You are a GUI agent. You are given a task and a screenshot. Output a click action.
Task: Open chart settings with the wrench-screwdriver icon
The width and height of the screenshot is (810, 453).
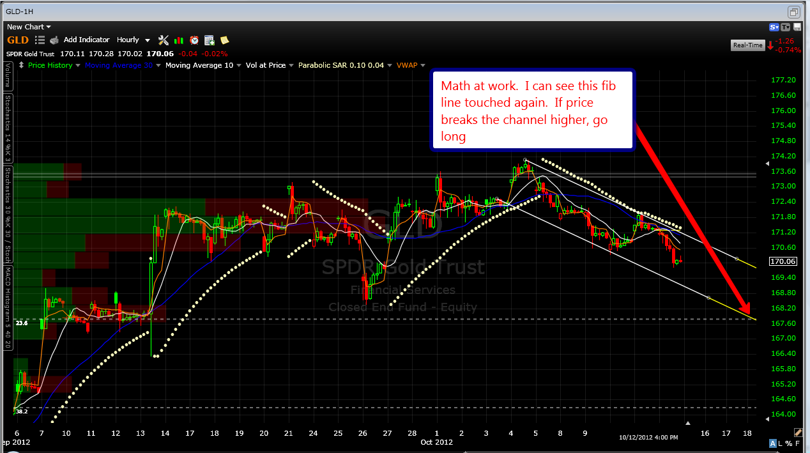[164, 40]
